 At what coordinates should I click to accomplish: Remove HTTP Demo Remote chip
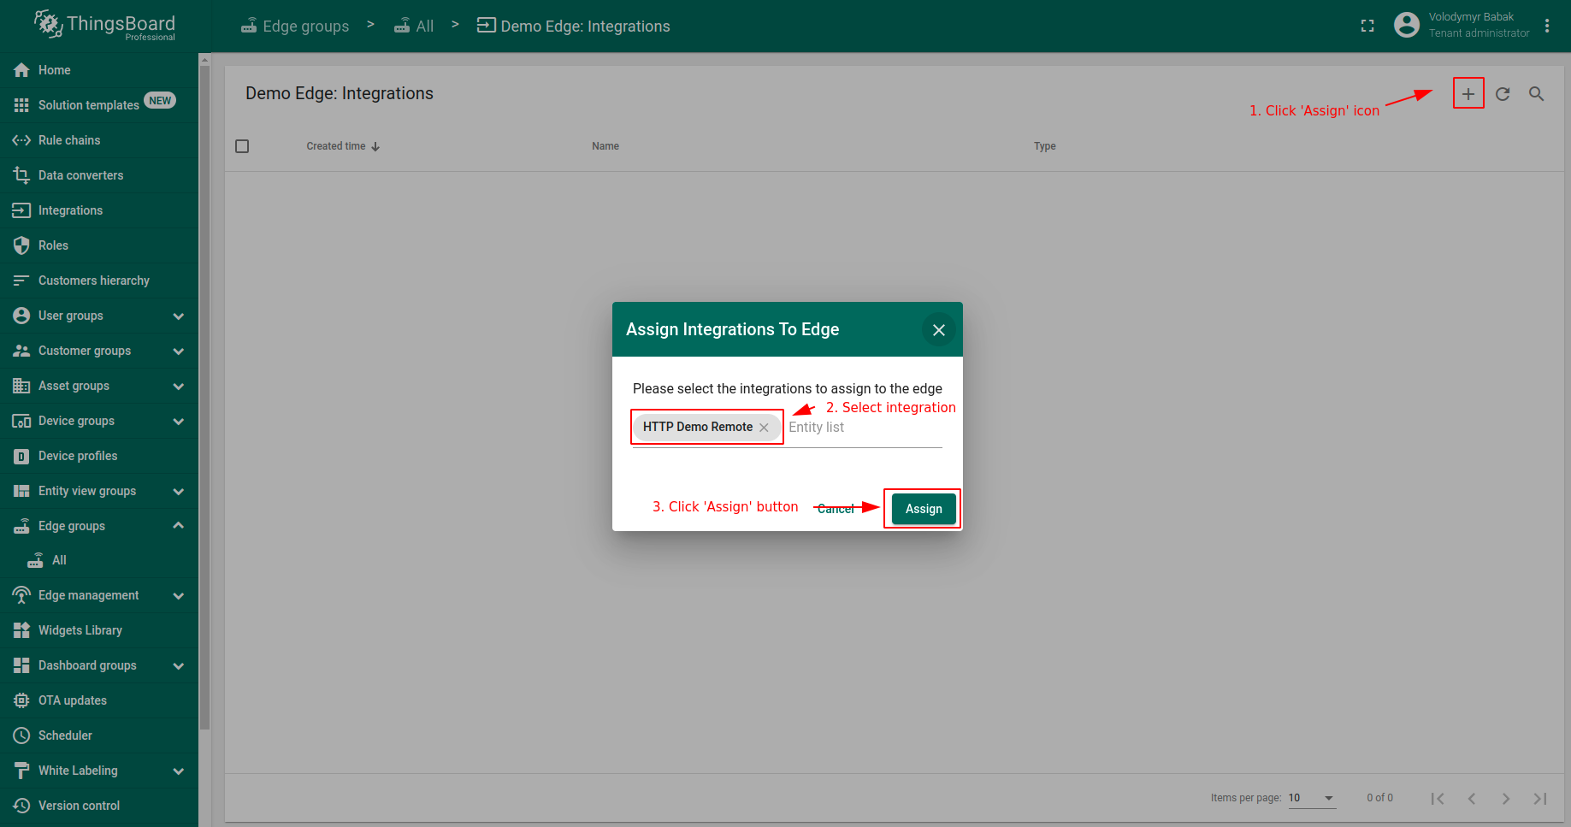pyautogui.click(x=764, y=428)
